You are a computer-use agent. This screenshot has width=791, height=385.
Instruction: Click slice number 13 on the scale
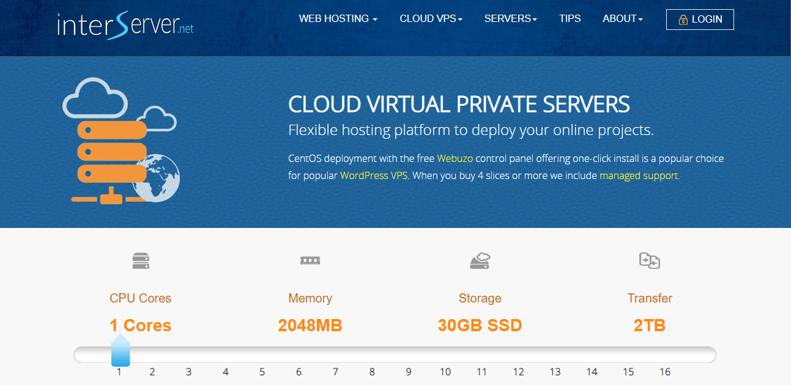[x=555, y=372]
